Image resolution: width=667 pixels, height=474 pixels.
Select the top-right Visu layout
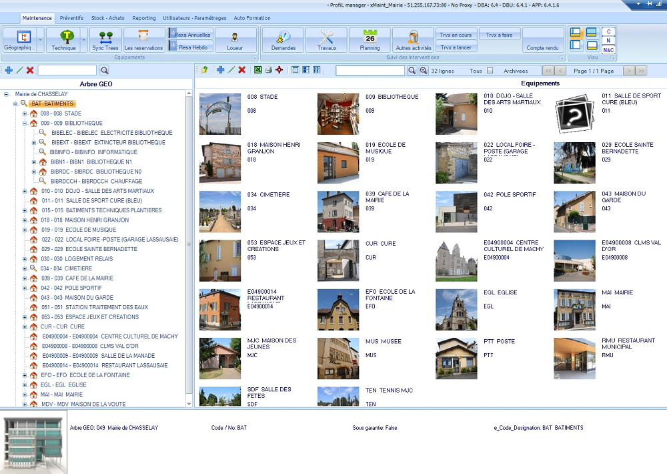pos(591,32)
